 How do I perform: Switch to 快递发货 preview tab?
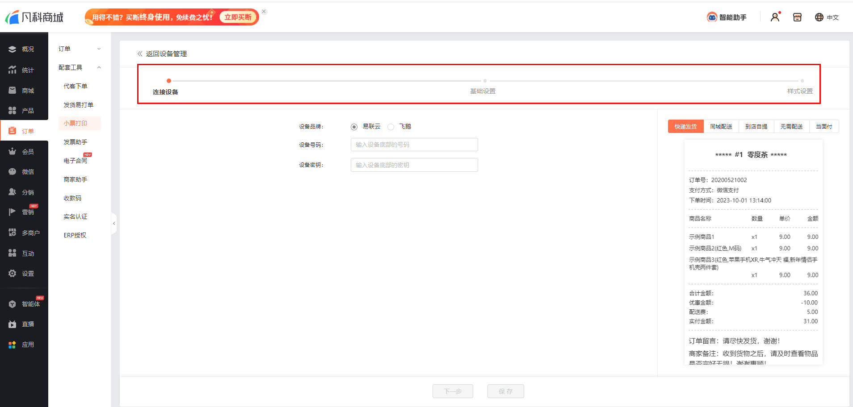(686, 126)
